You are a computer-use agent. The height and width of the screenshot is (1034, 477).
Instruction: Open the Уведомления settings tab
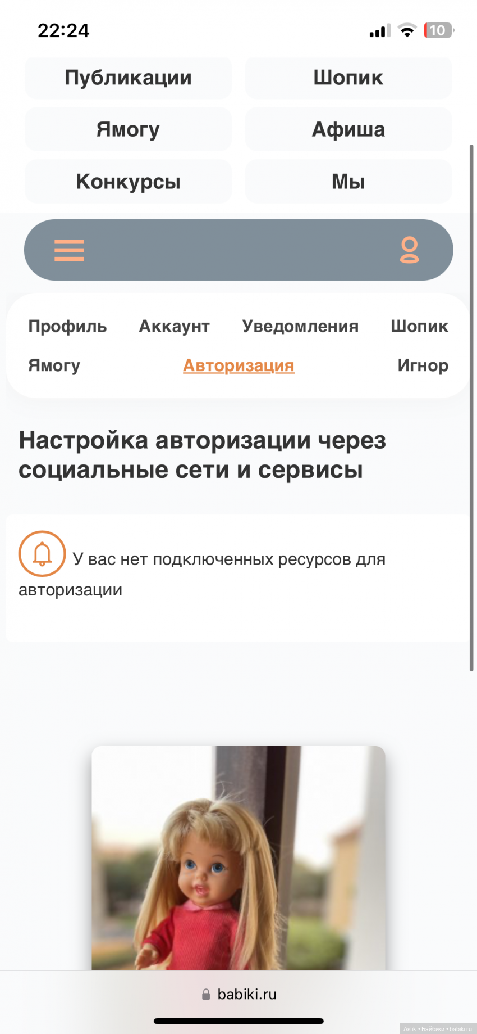pos(300,326)
